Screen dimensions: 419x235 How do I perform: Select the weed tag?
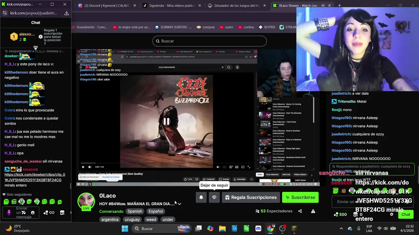click(x=151, y=219)
